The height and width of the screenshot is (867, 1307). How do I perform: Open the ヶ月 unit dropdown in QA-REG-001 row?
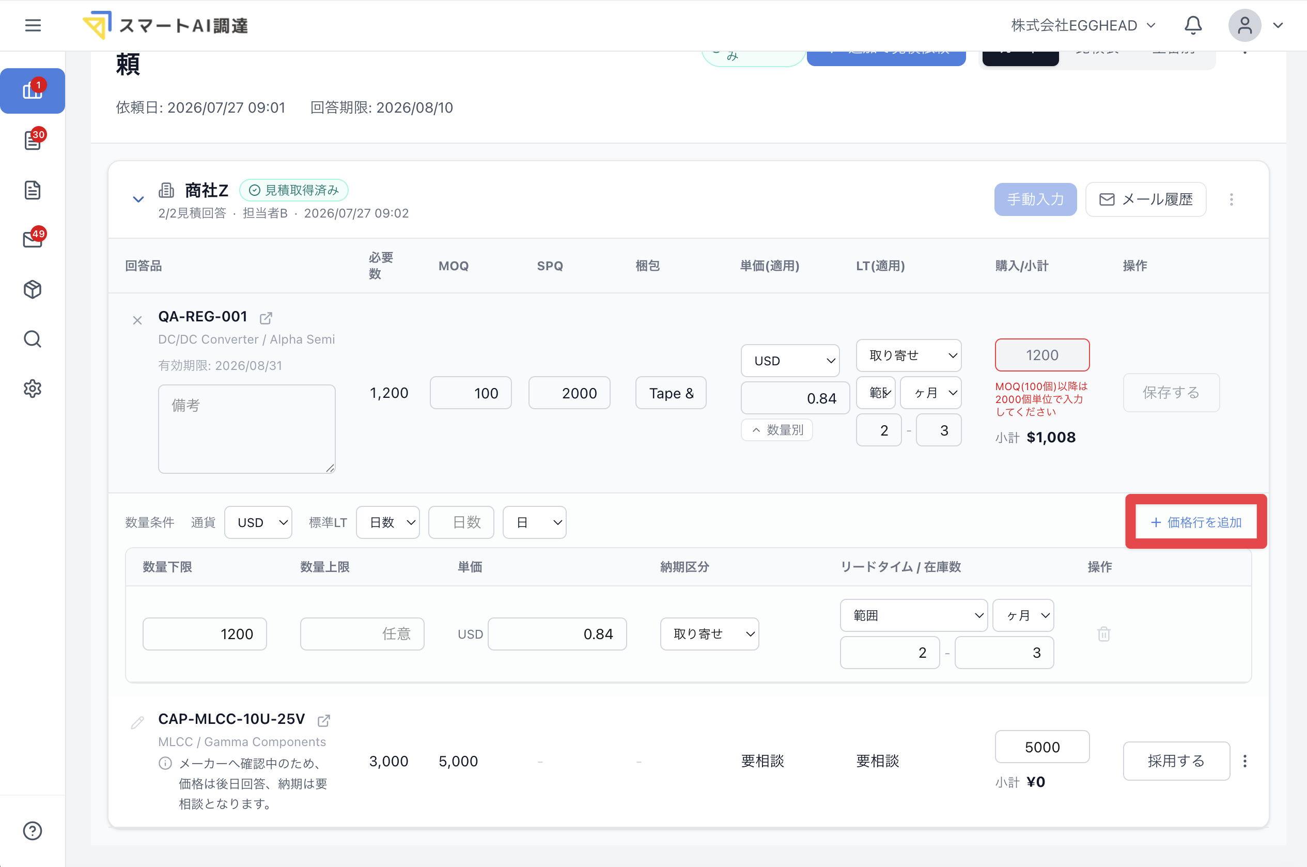pyautogui.click(x=930, y=393)
